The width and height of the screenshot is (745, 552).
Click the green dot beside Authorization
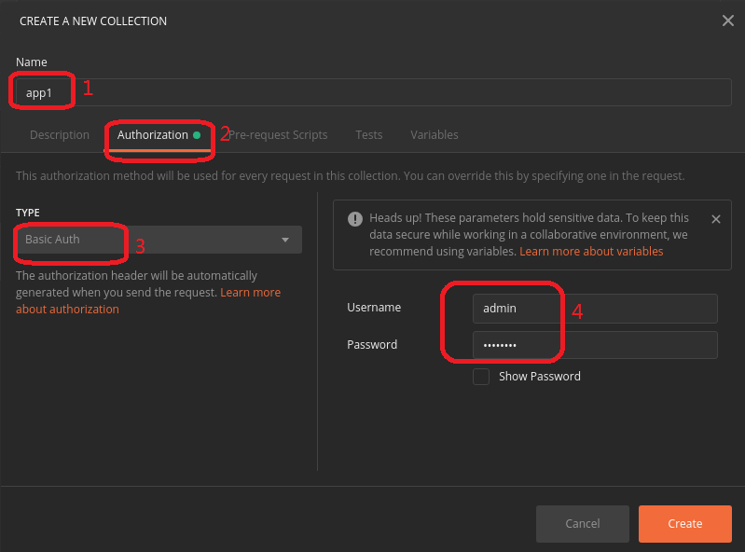pyautogui.click(x=197, y=135)
